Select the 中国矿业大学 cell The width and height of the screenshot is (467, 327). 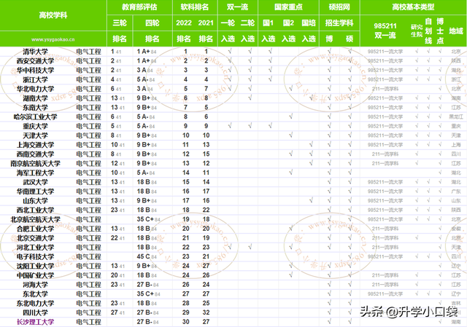pos(35,275)
